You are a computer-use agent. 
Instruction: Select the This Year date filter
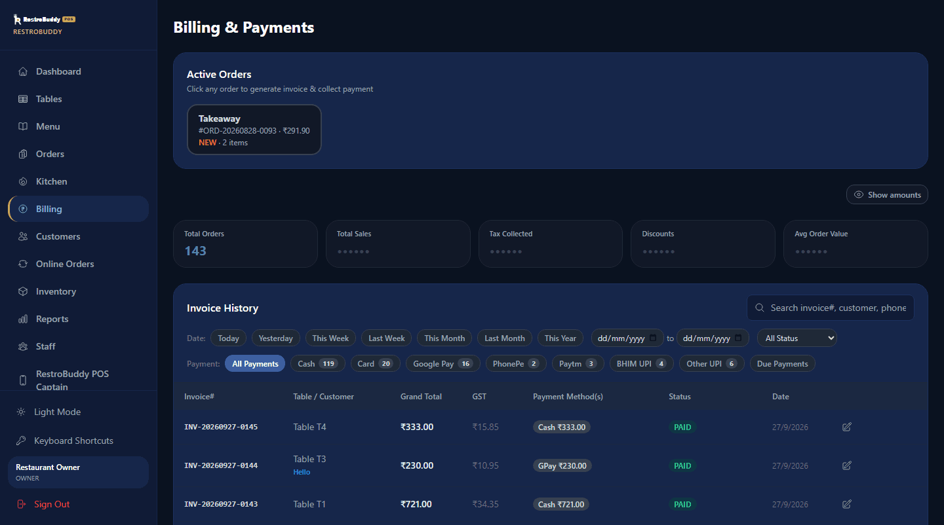(x=560, y=338)
